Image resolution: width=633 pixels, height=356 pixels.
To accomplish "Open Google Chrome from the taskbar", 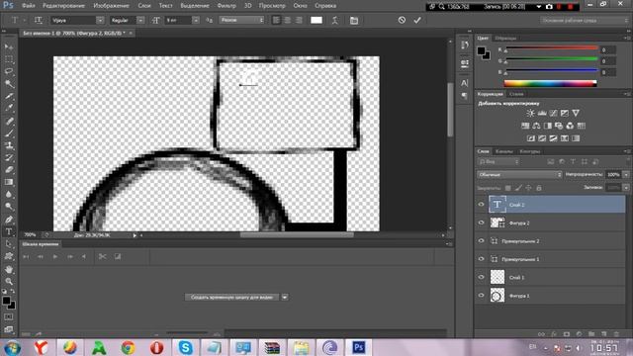I will (x=128, y=347).
